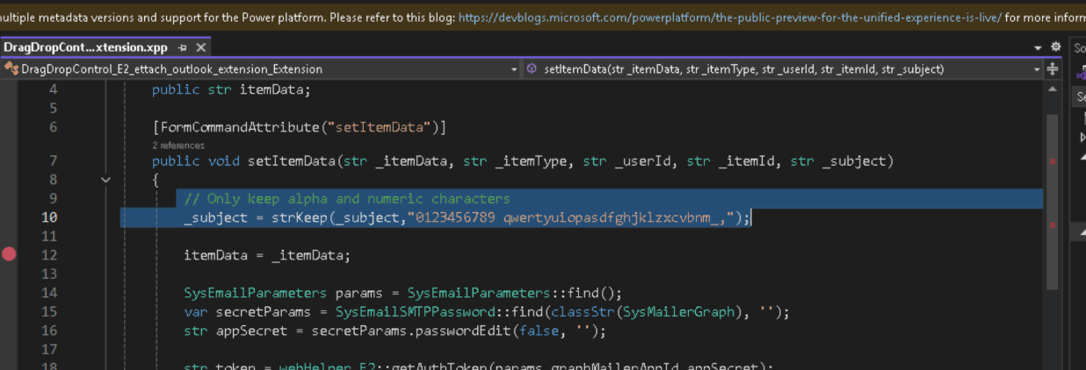Click the red marker in scrollbar near line 7
The image size is (1086, 370).
pyautogui.click(x=1053, y=161)
